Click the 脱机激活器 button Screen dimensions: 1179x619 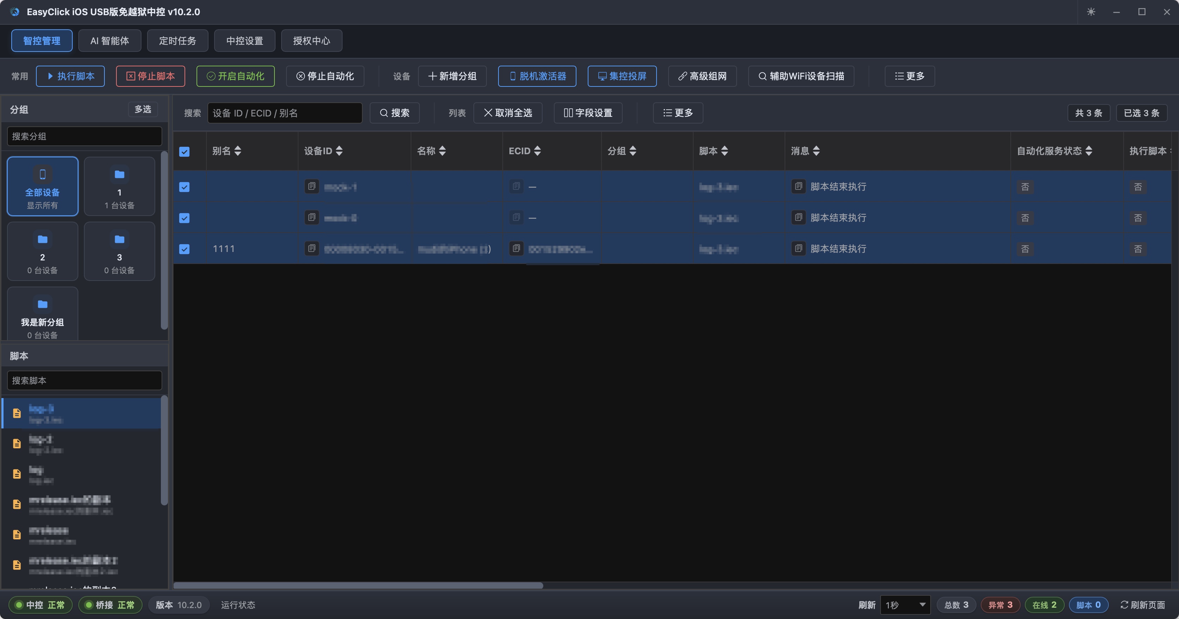tap(537, 76)
